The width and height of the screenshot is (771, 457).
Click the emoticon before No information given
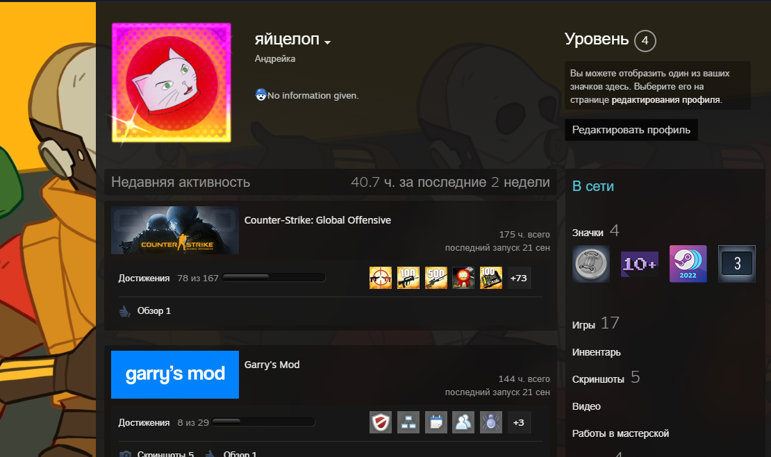[260, 94]
